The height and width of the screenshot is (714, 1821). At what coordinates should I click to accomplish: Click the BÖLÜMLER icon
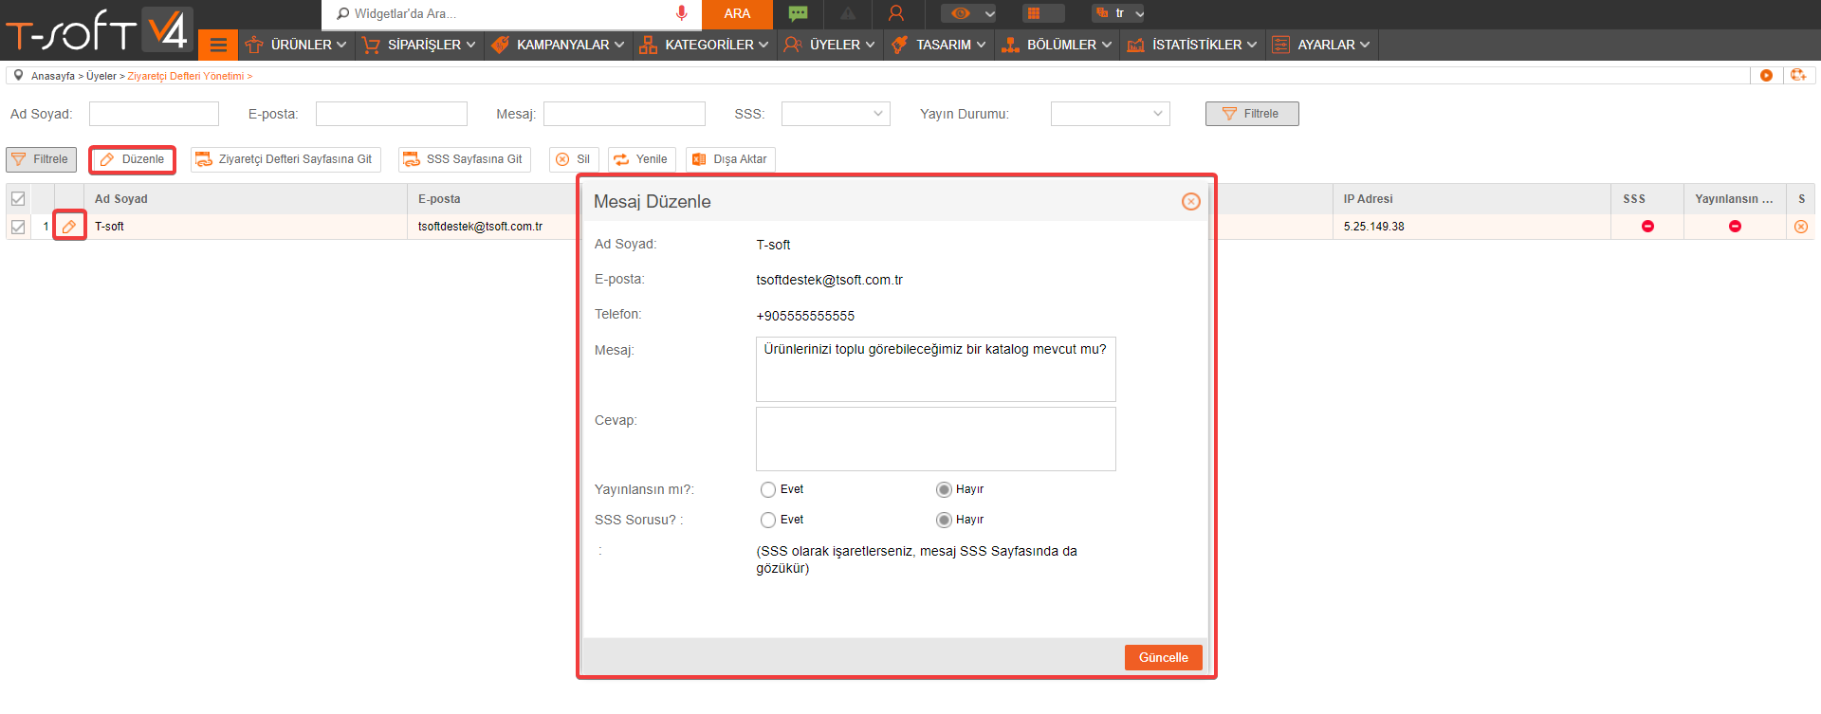[1011, 45]
